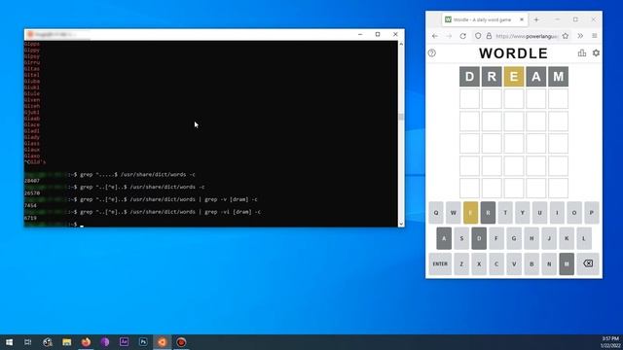Switch to the Ubuntu terminal taskbar icon
The image size is (623, 350).
coord(163,342)
